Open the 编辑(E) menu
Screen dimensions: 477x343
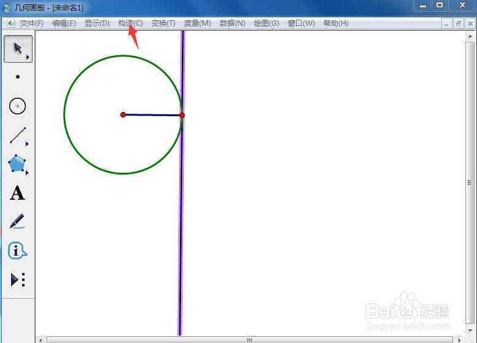[64, 23]
